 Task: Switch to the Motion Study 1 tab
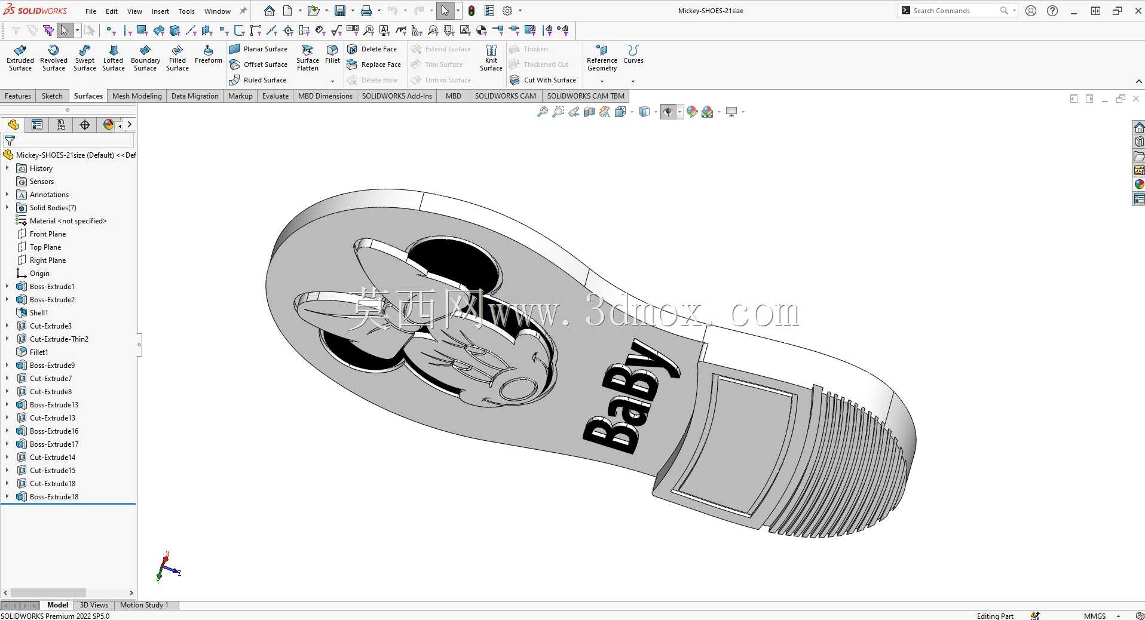(x=144, y=605)
